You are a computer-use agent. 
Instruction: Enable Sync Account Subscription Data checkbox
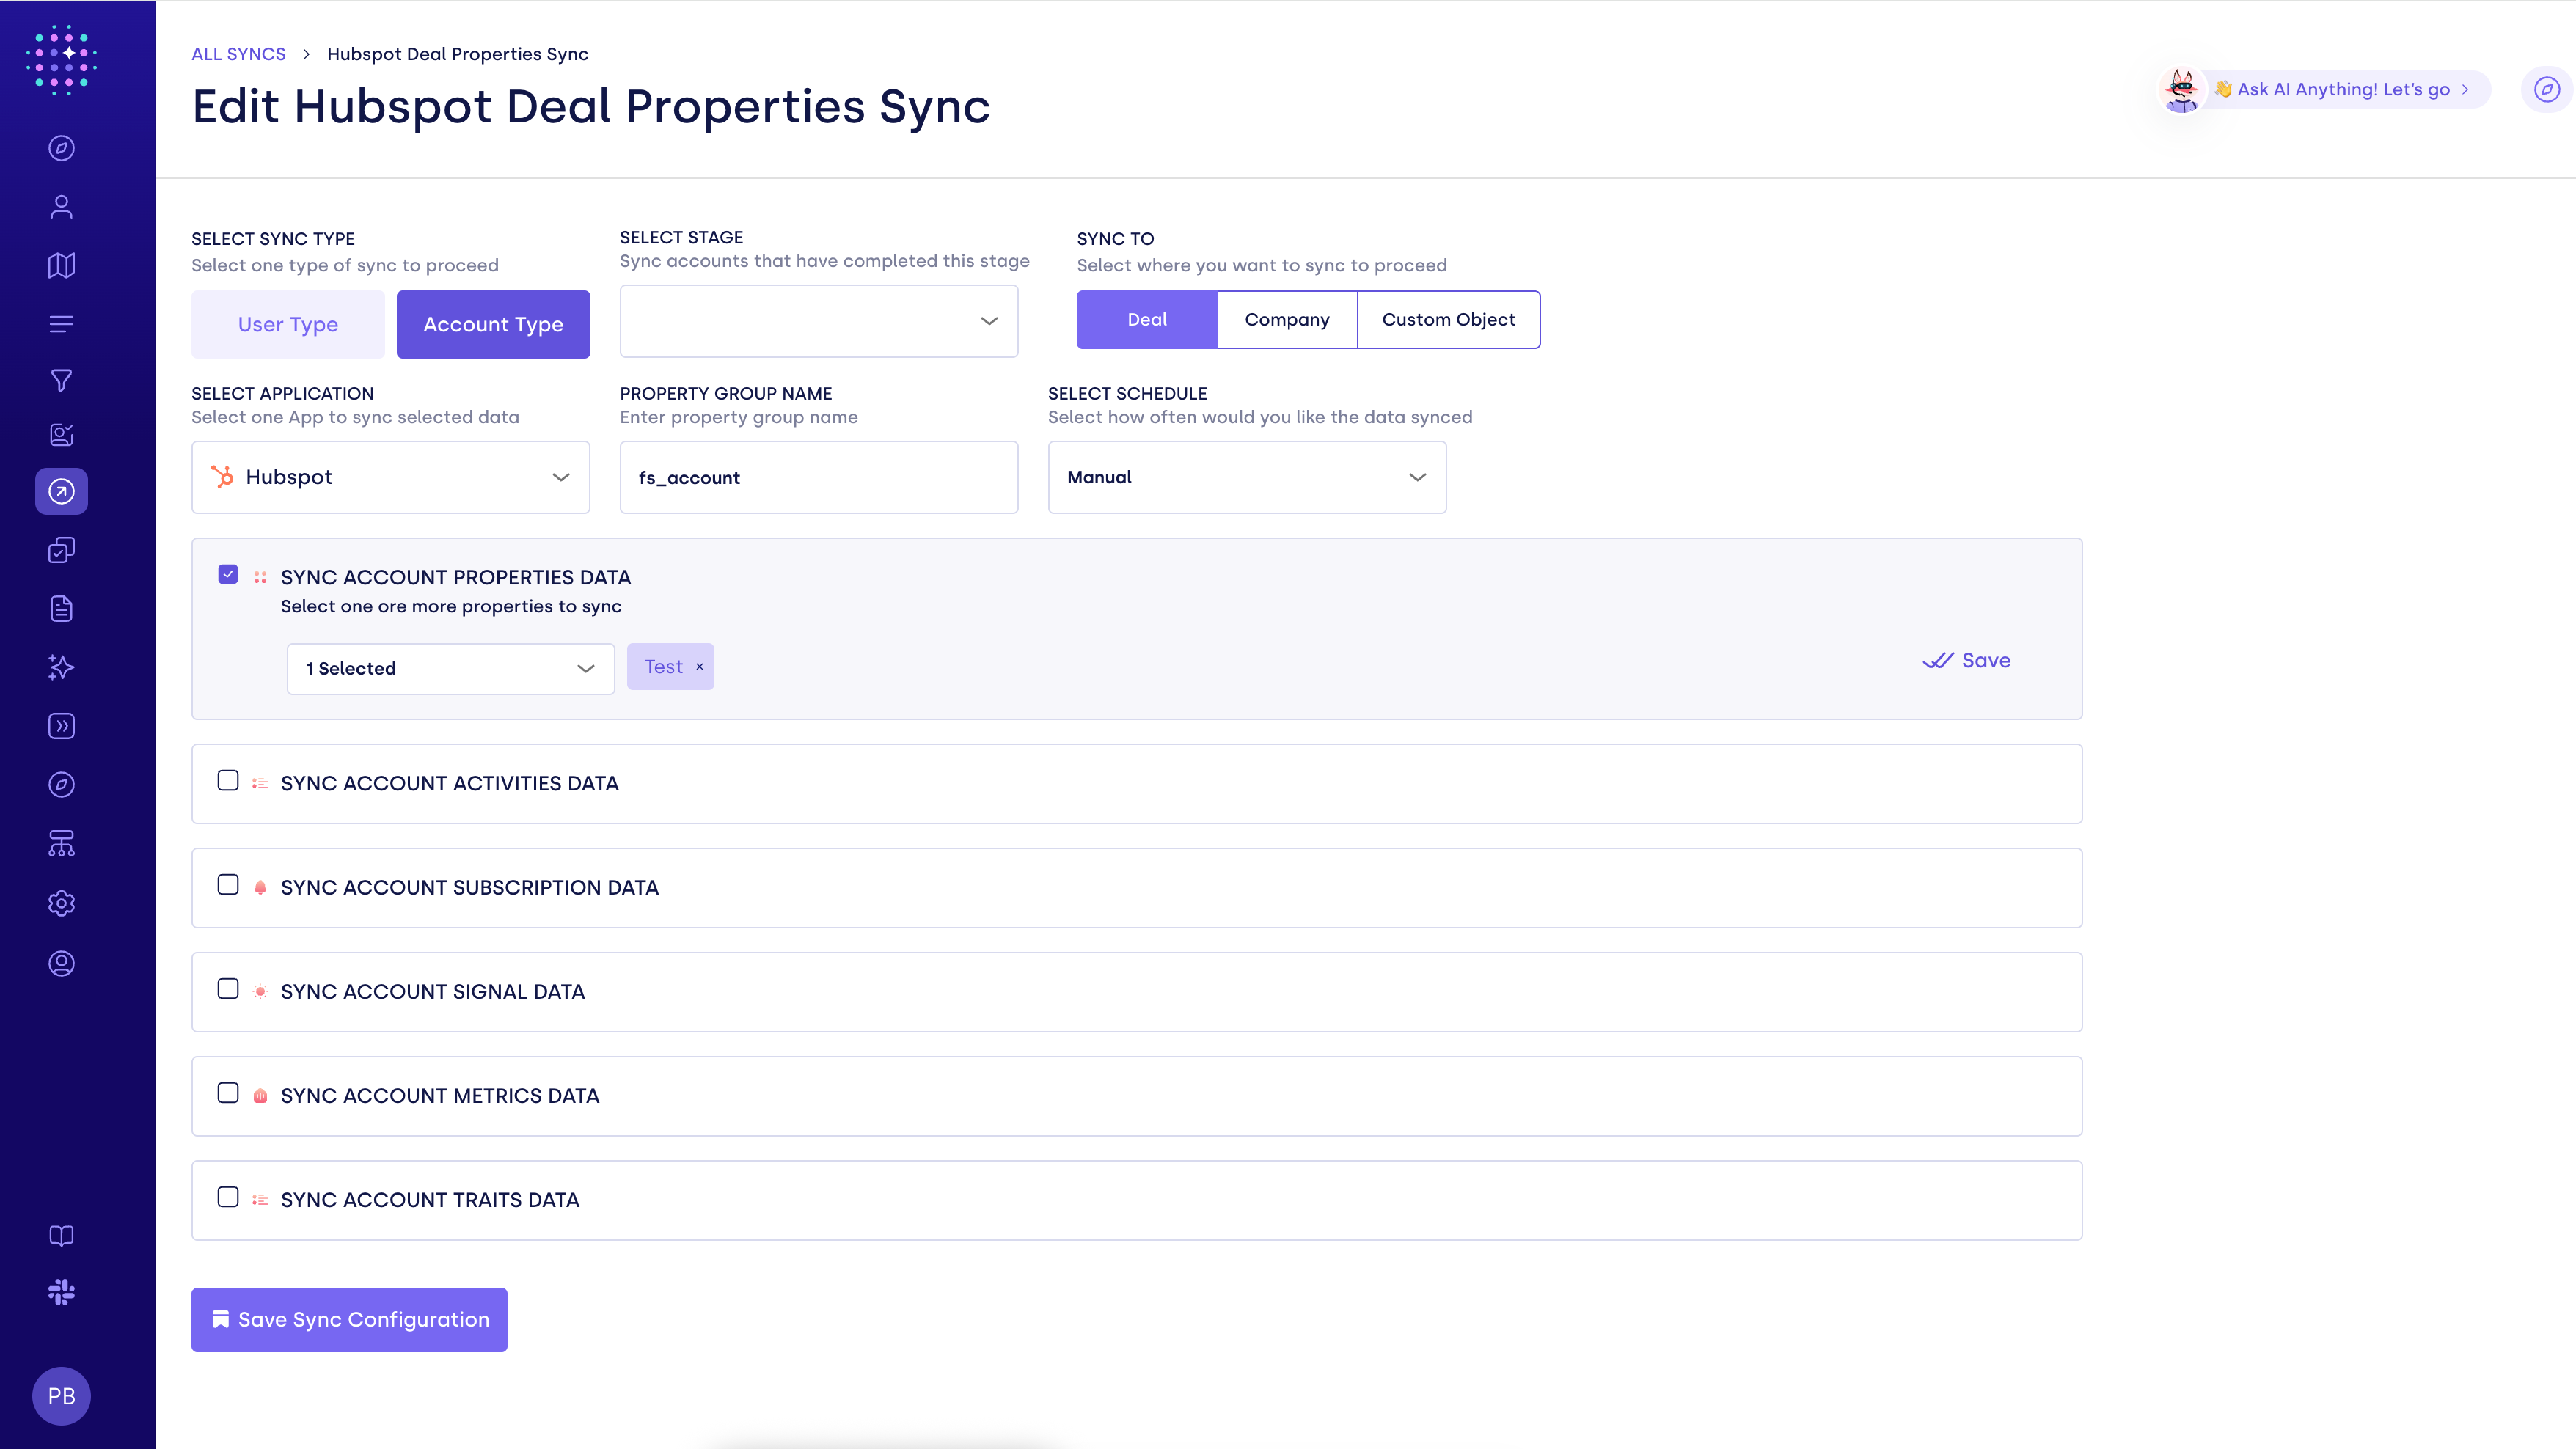228,884
